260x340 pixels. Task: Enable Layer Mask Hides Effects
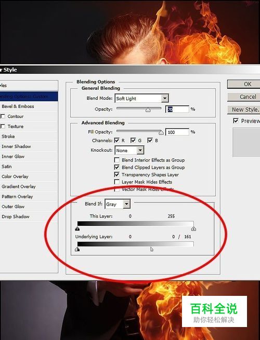point(117,182)
